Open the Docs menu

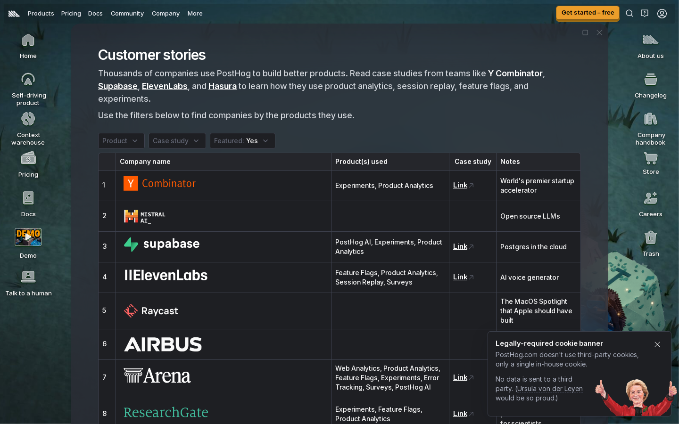(95, 13)
